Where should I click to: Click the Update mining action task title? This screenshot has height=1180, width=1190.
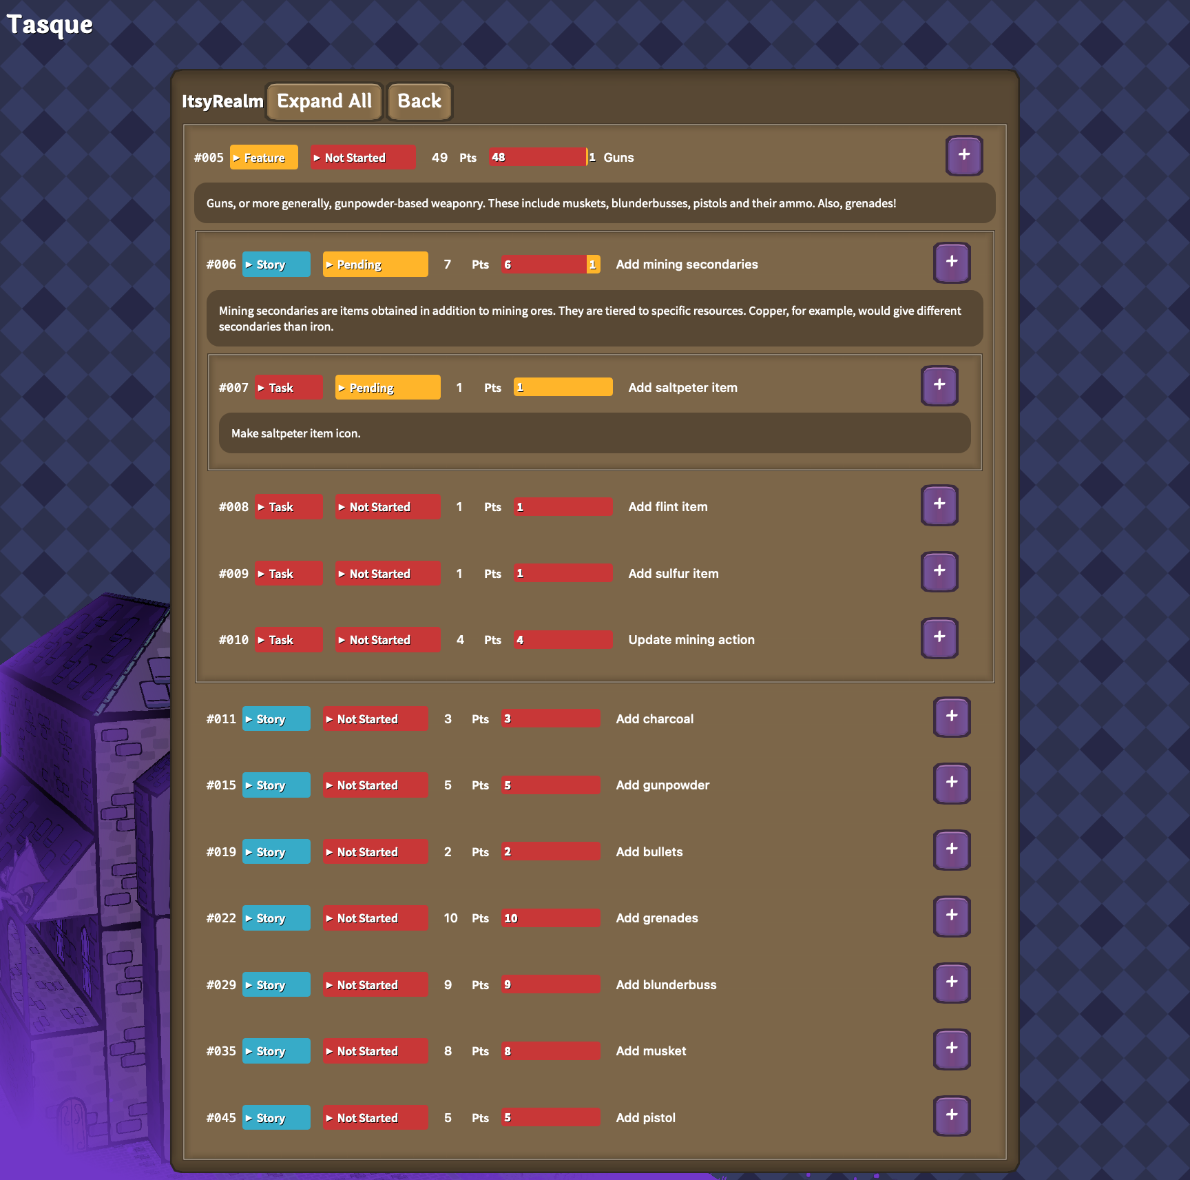[691, 640]
